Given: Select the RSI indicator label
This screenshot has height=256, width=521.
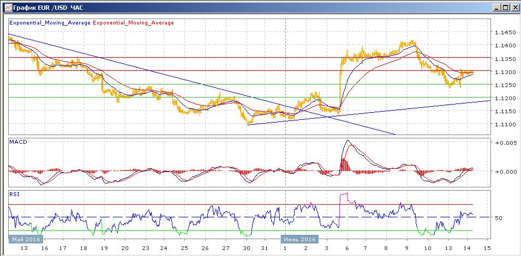Looking at the screenshot, I should click(15, 193).
